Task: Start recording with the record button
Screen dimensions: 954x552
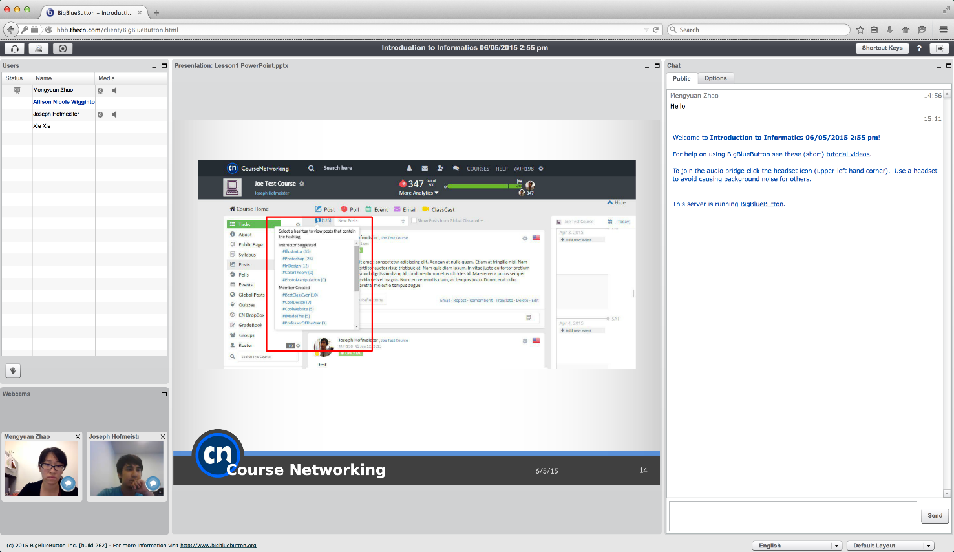Action: tap(63, 48)
